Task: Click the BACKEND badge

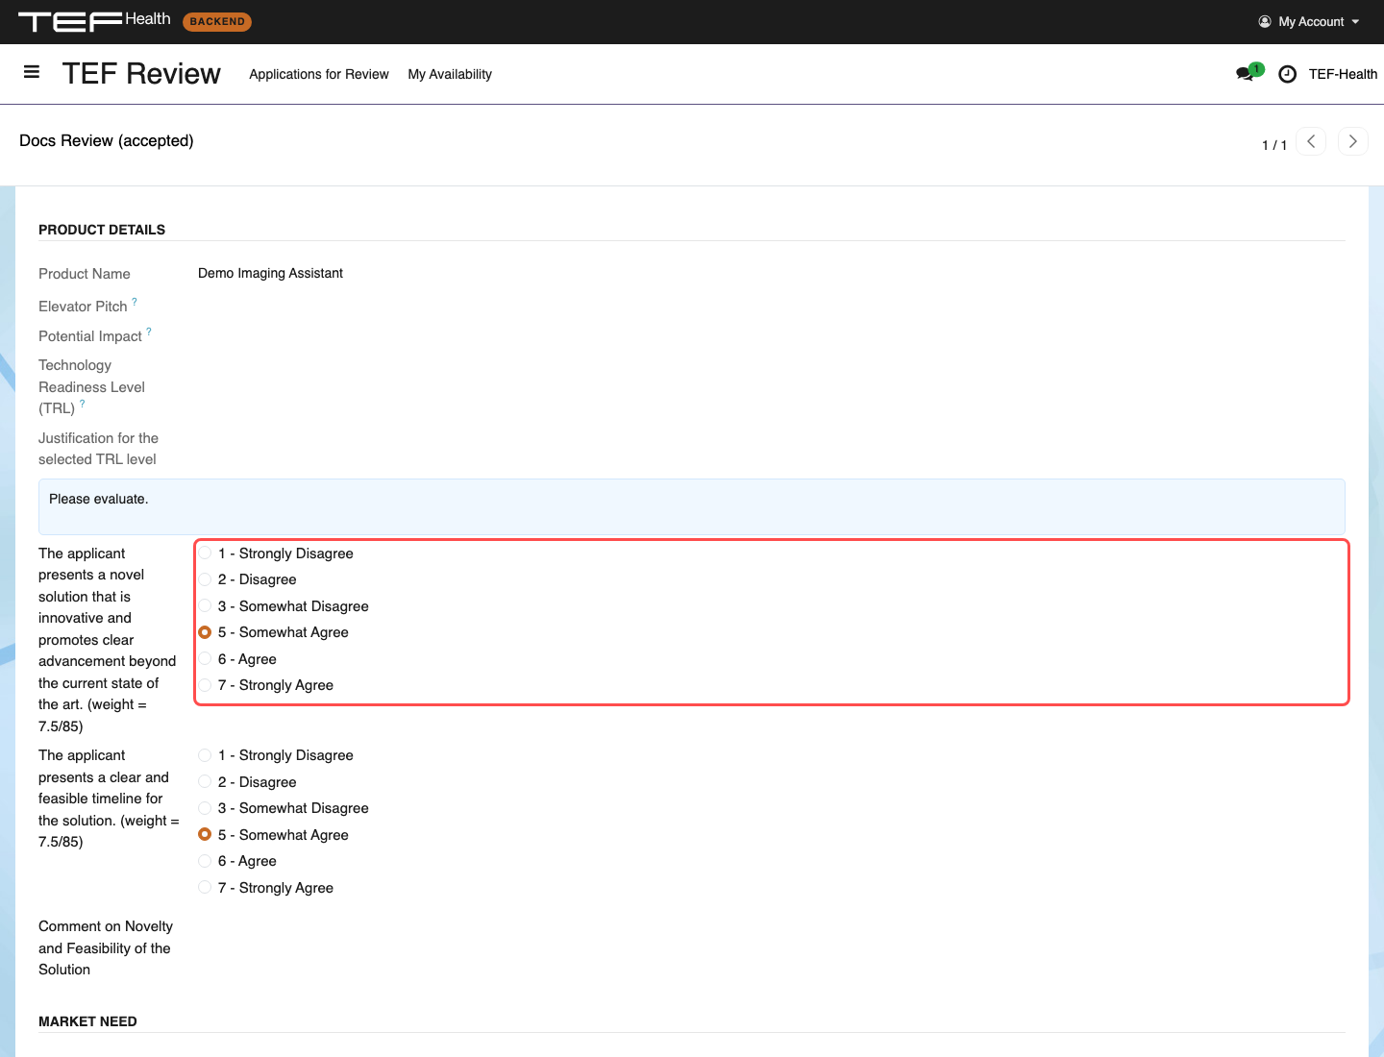Action: click(217, 21)
